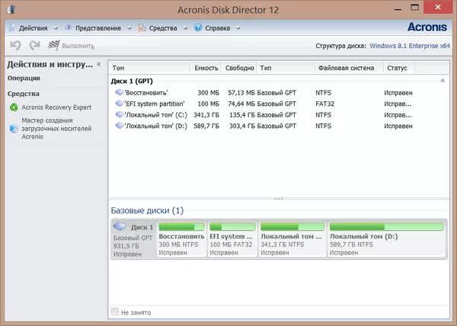Open Мастер создания загрузочных носителей Acronis link

click(x=47, y=129)
